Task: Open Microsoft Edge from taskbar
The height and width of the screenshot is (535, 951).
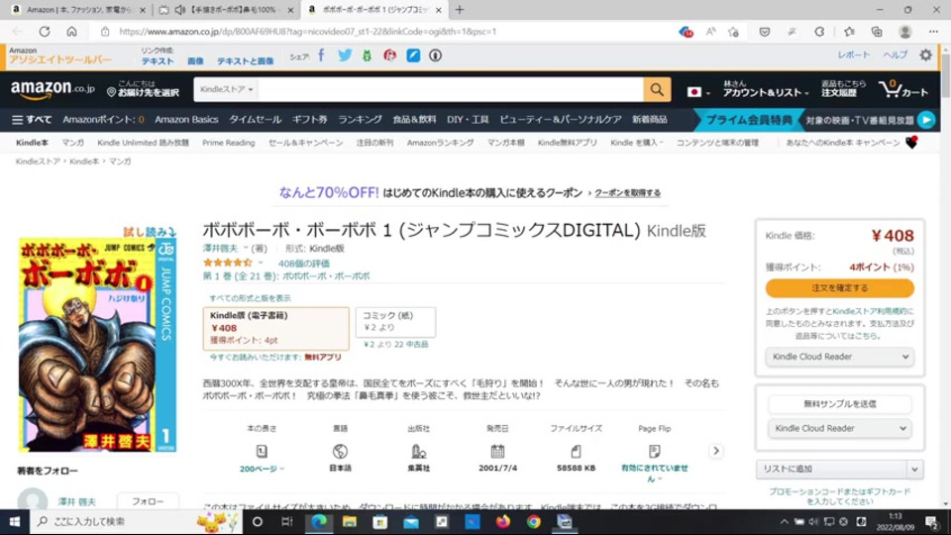Action: pyautogui.click(x=319, y=522)
